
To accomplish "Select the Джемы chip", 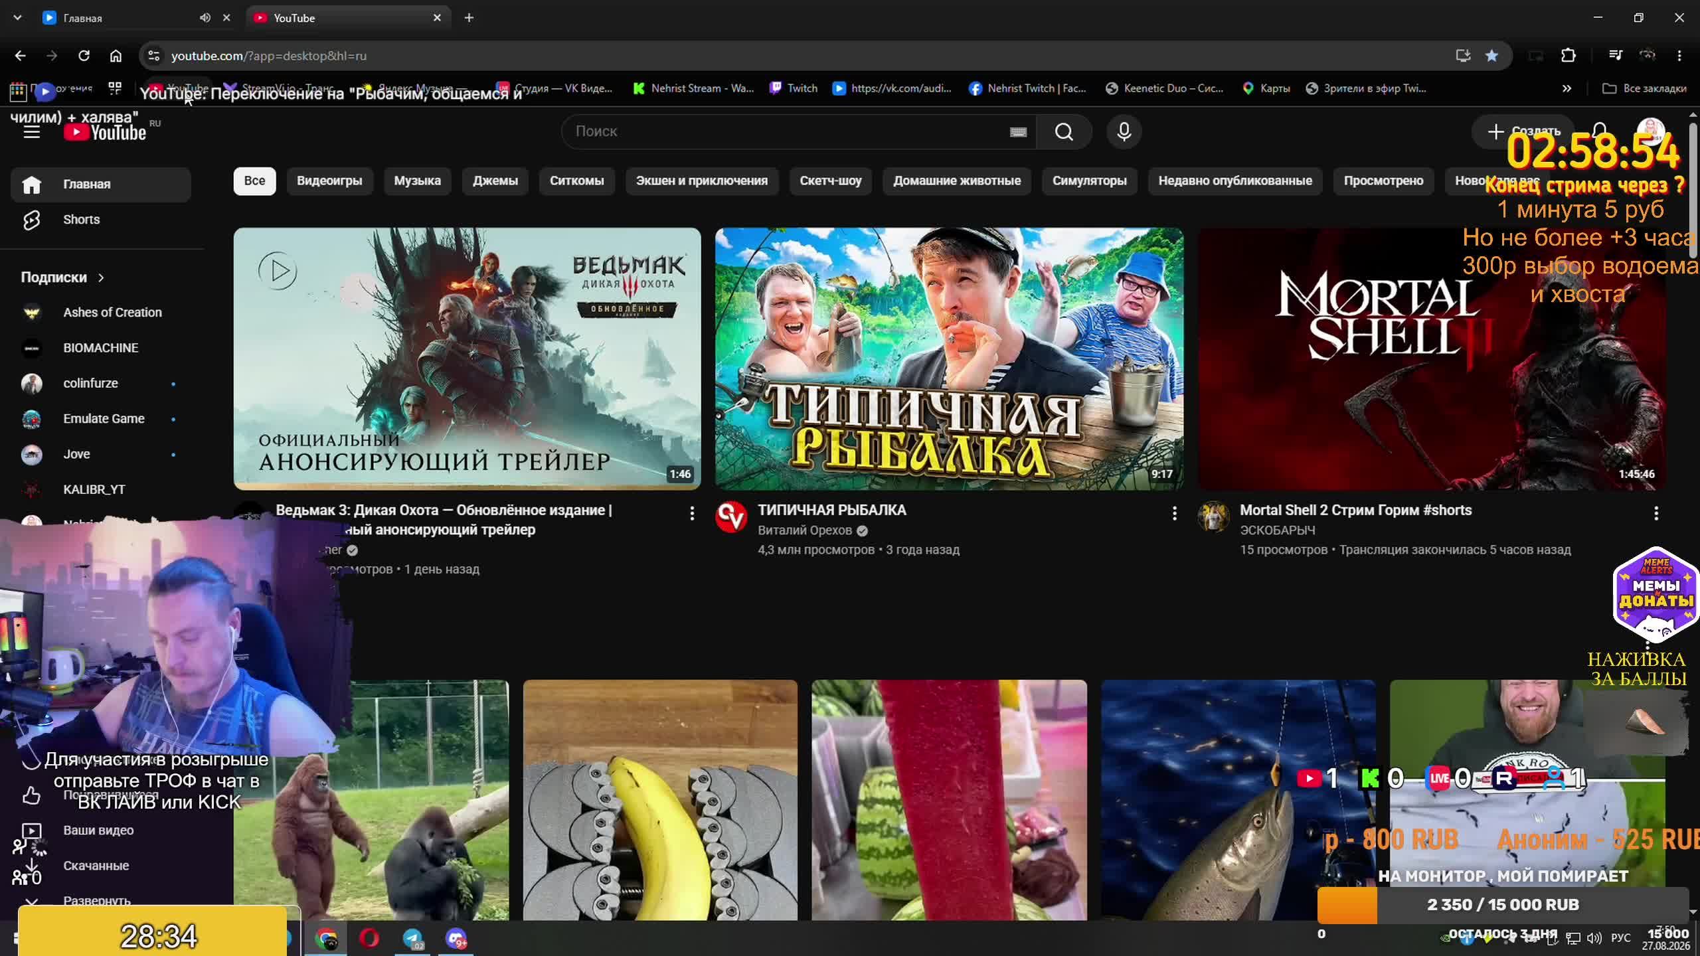I will pos(495,181).
